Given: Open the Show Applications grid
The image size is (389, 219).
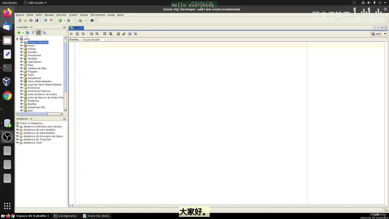Looking at the screenshot, I should (7, 206).
